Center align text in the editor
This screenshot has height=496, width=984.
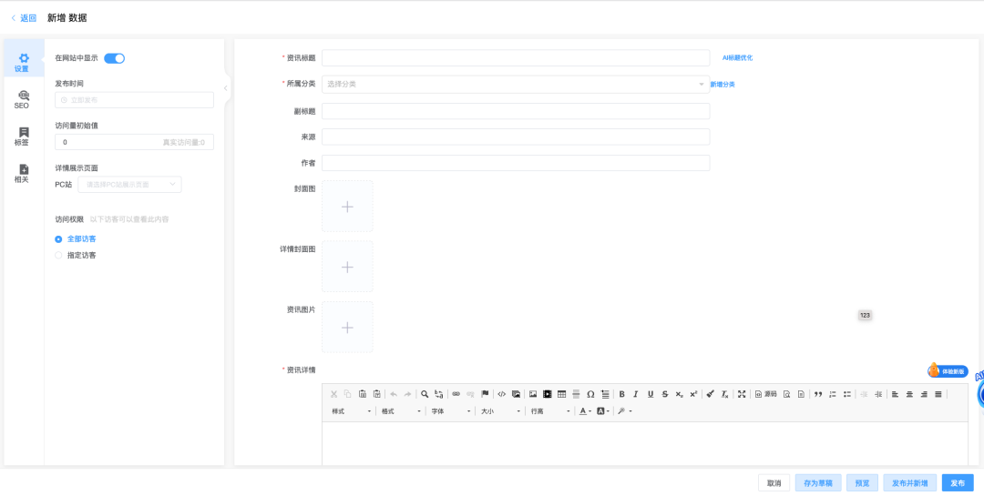point(909,394)
